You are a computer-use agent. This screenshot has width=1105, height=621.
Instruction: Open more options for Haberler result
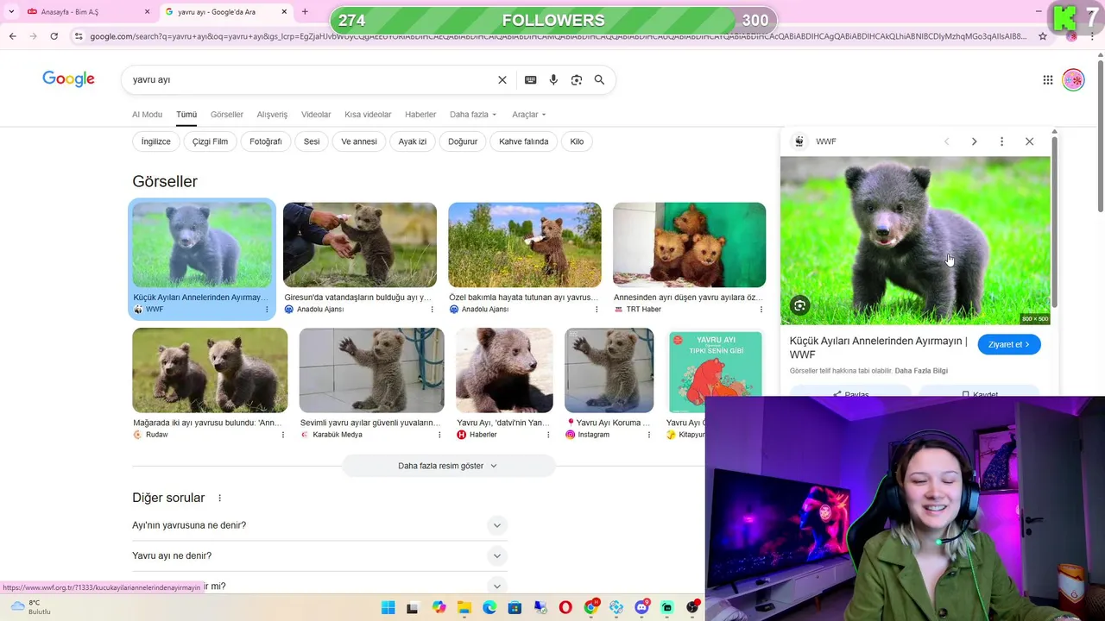tap(547, 435)
